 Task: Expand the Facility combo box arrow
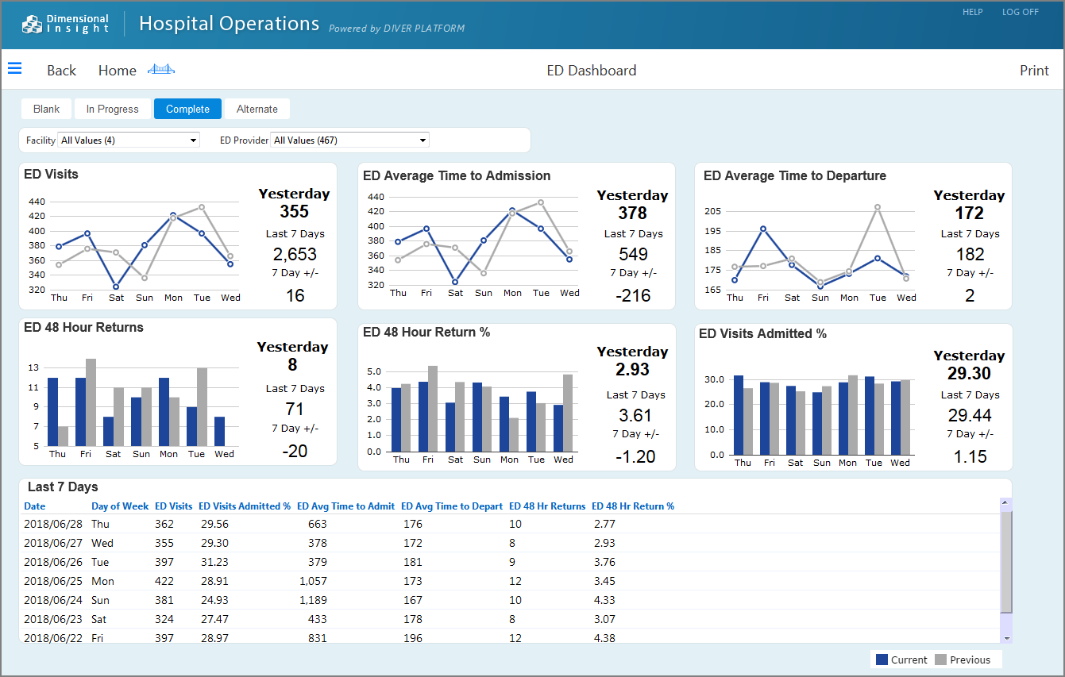(193, 139)
